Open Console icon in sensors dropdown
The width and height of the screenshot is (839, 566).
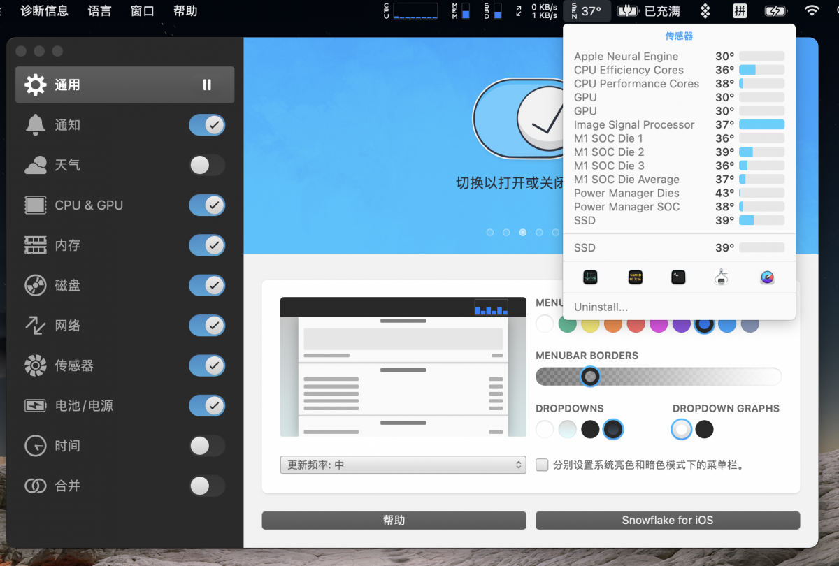pos(635,277)
